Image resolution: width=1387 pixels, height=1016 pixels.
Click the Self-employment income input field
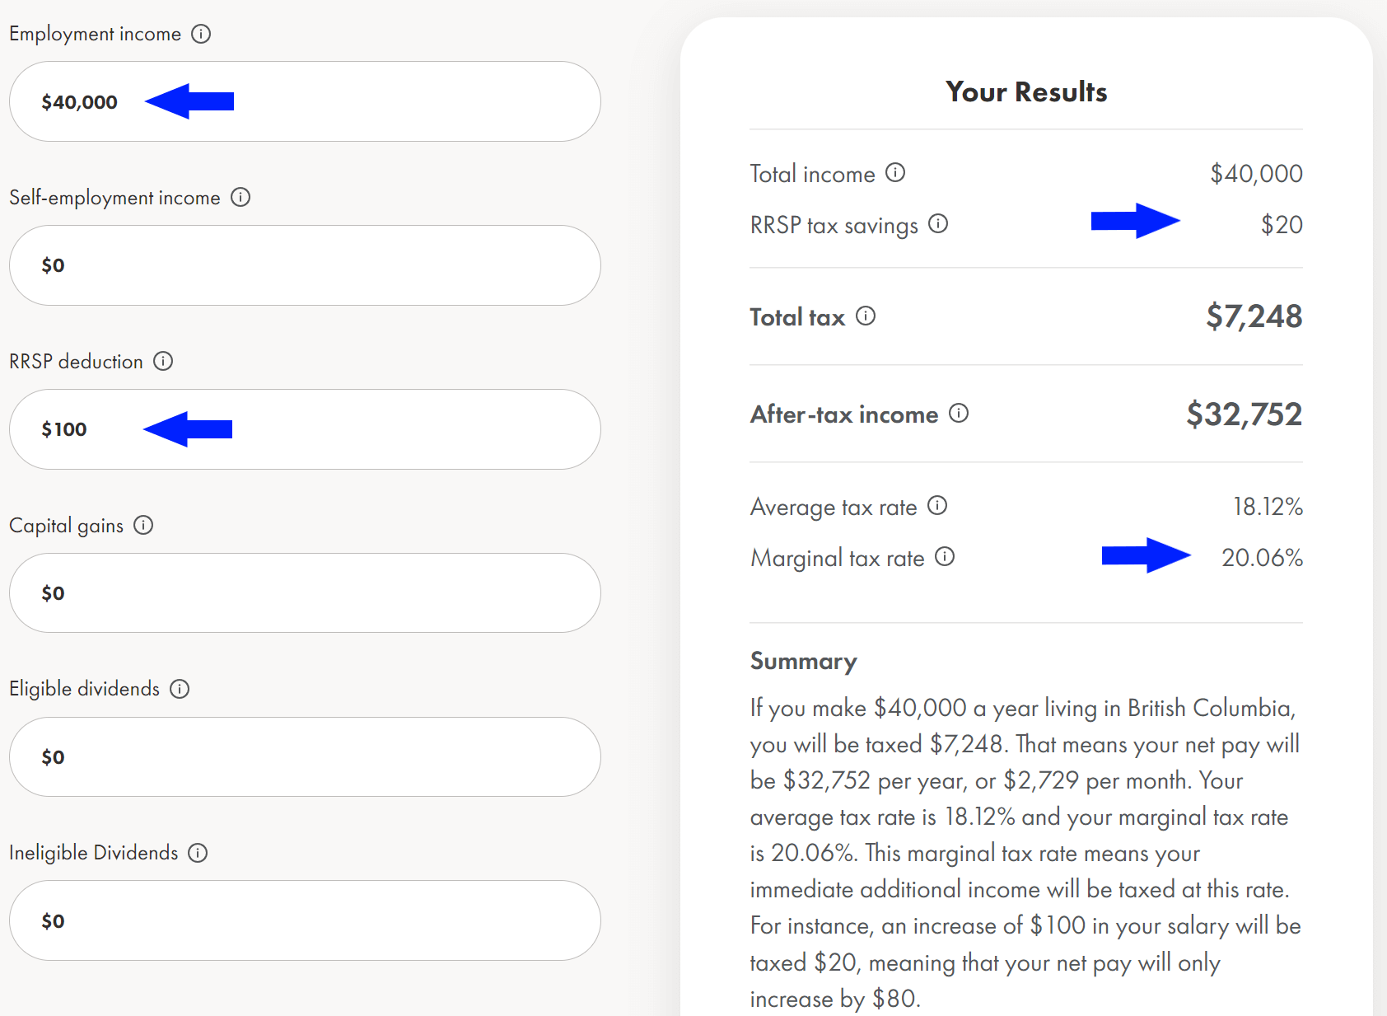pyautogui.click(x=305, y=265)
